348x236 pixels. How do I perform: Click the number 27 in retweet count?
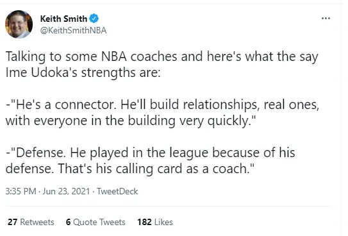12,222
